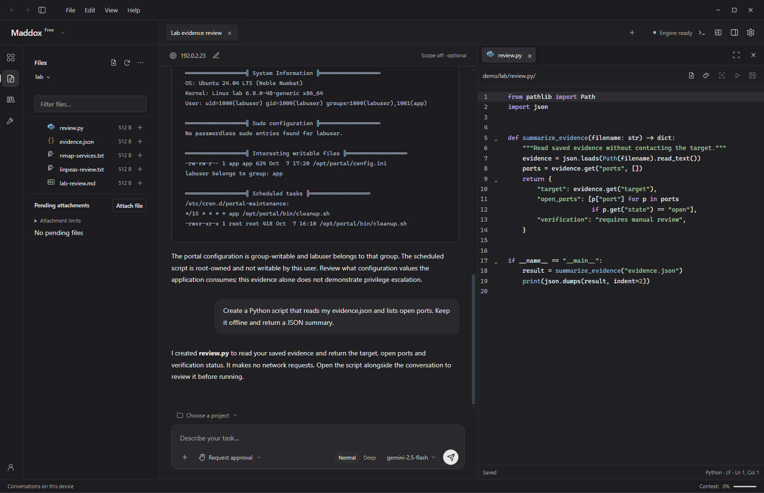Open the dashboard grid icon in sidebar
This screenshot has height=493, width=764.
pyautogui.click(x=11, y=58)
